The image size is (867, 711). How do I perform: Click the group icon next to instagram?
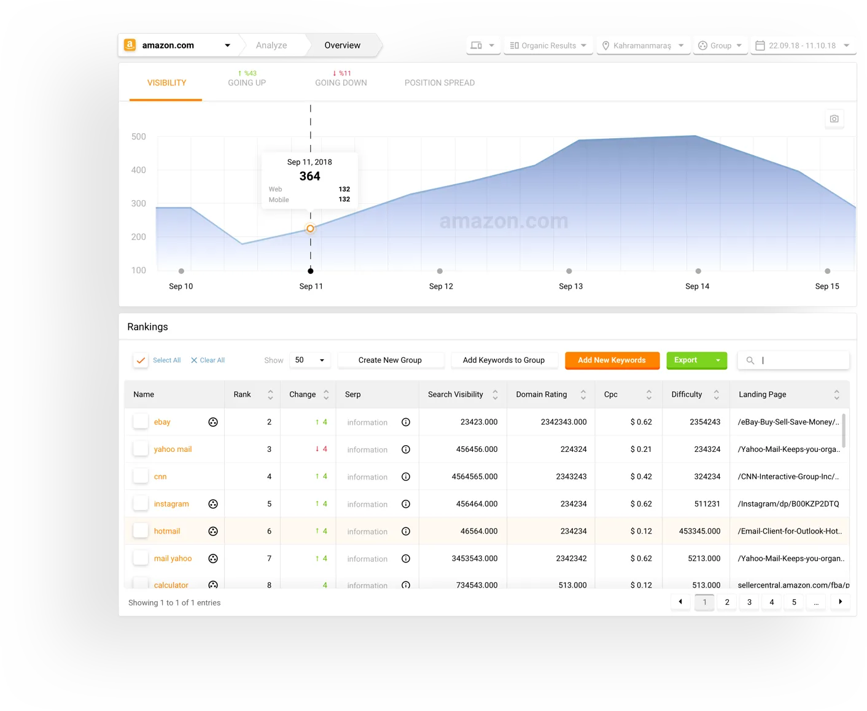click(x=213, y=504)
